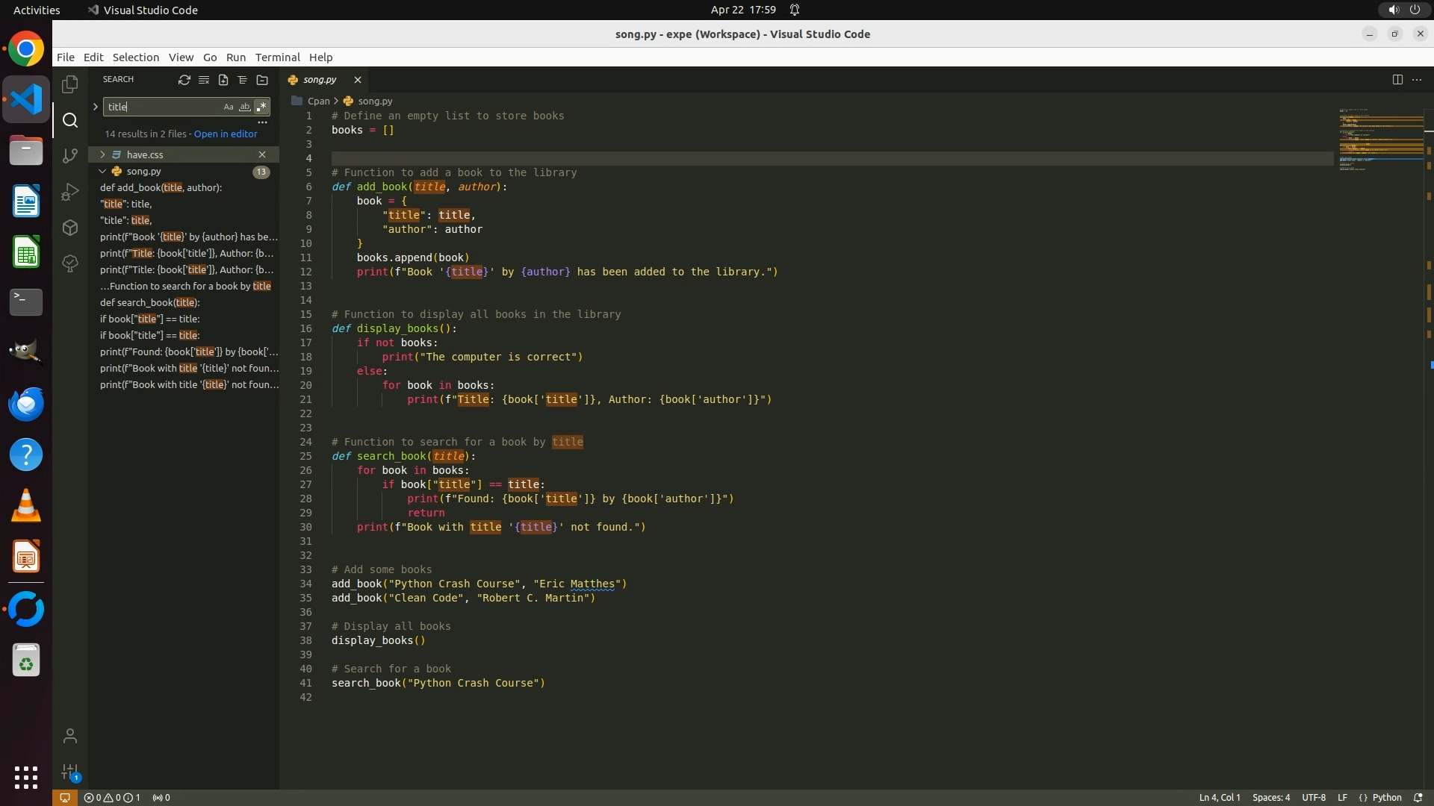Expand the Replace field chevron
1434x806 pixels.
(96, 107)
